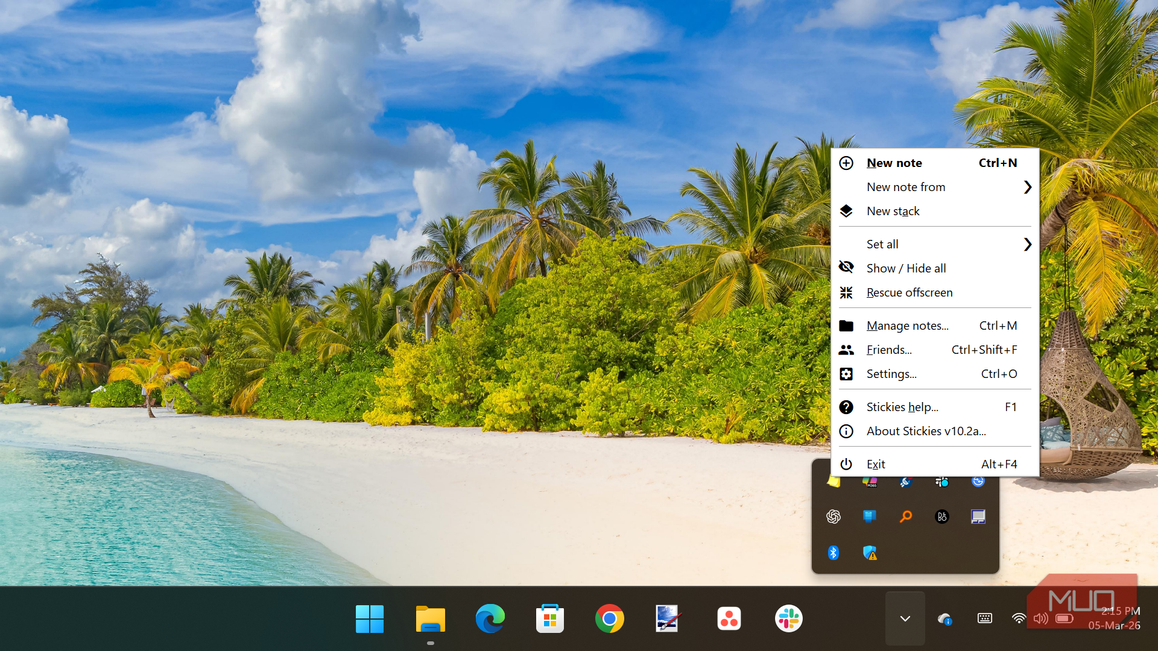Select Rescue offscreen entry
Image resolution: width=1158 pixels, height=651 pixels.
934,292
